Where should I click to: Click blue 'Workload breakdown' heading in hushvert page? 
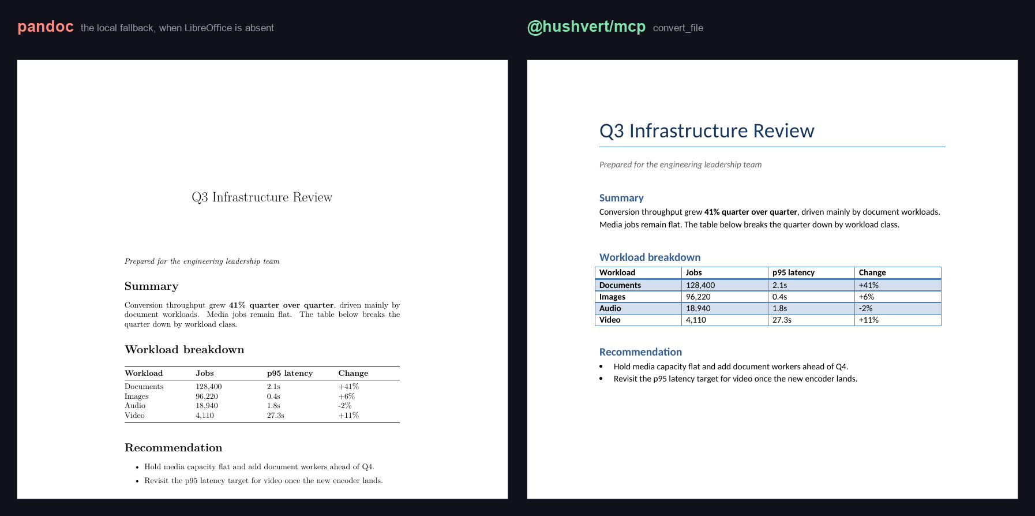(x=650, y=257)
